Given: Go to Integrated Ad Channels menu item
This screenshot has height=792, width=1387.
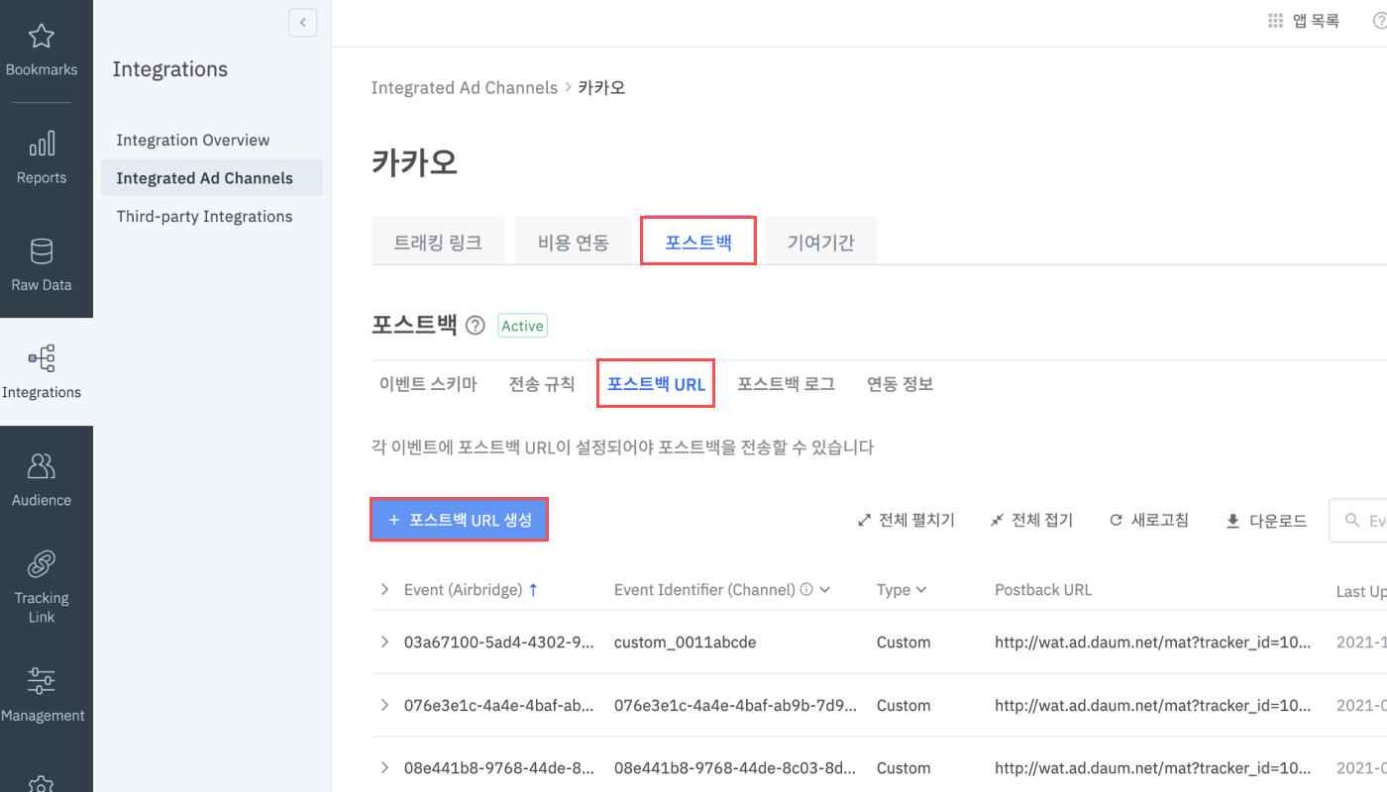Looking at the screenshot, I should 212,178.
